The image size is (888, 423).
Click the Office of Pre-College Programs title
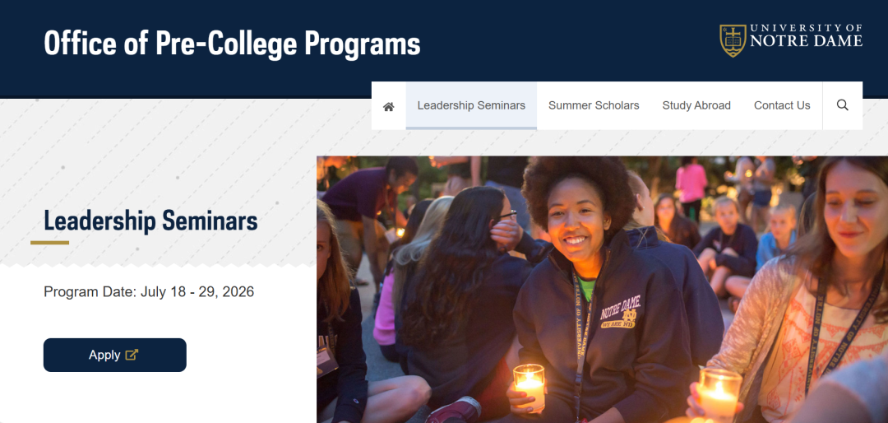tap(232, 43)
